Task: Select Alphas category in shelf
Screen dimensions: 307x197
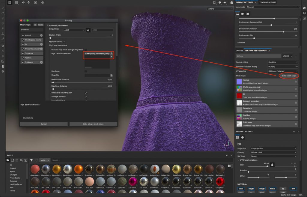Action: coord(12,172)
